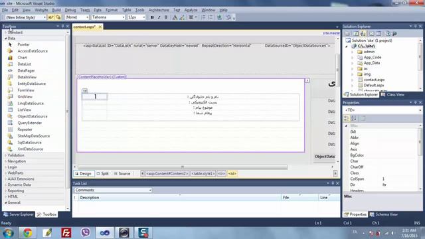The width and height of the screenshot is (425, 239).
Task: Select the GridView control in the Toolbox
Action: pyautogui.click(x=25, y=97)
